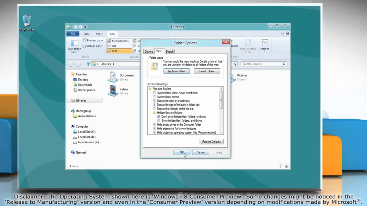367x206 pixels.
Task: Uncheck Hide protected operating system files
Action: (155, 133)
